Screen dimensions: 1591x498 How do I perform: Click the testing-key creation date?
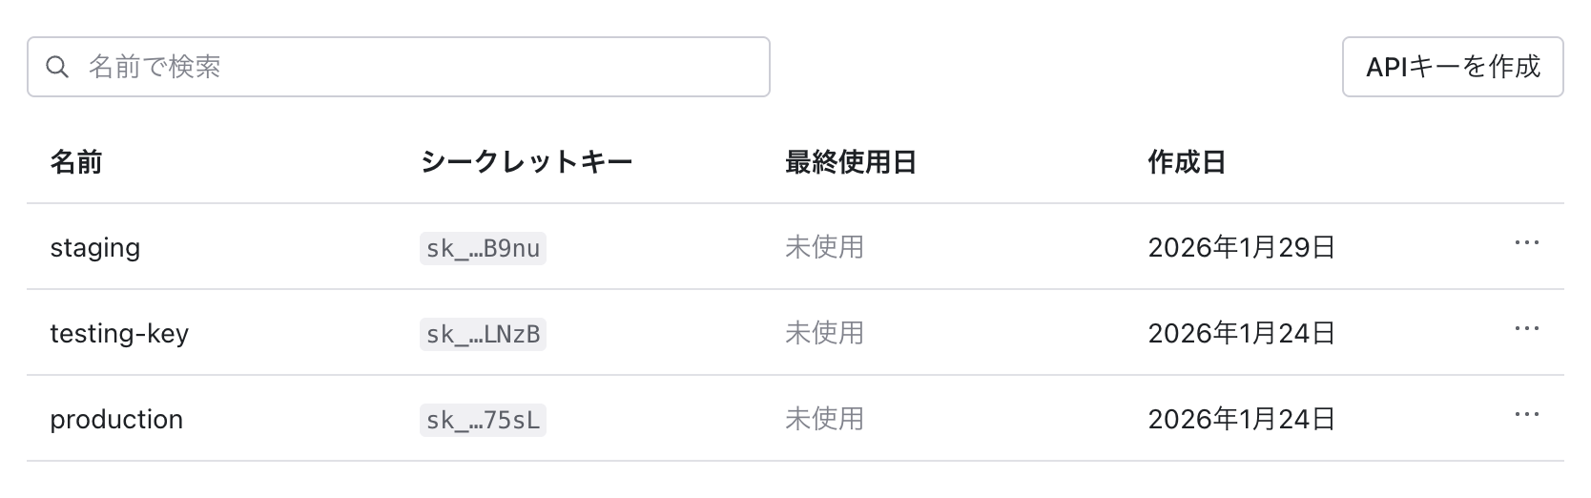point(1241,334)
